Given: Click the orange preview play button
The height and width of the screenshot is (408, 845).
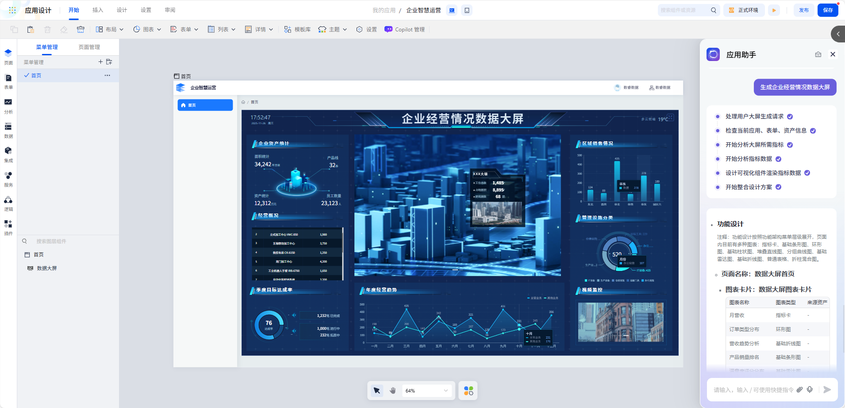Looking at the screenshot, I should pos(774,10).
